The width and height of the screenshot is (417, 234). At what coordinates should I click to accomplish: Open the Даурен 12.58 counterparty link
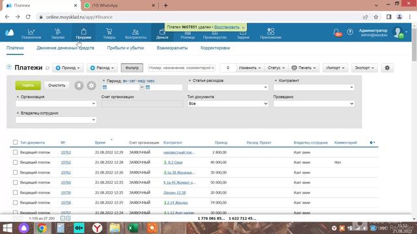(x=175, y=192)
